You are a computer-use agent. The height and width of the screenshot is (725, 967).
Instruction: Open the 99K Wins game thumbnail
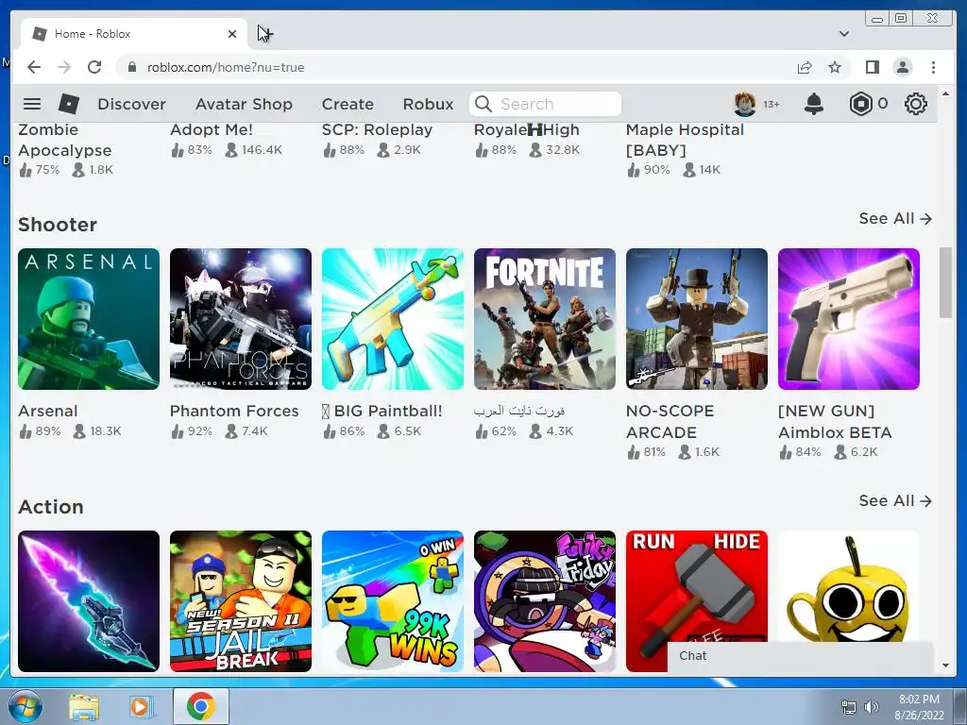pos(393,601)
